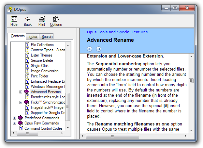Select the Predefined Commands tree entry
This screenshot has width=203, height=148.
(x=42, y=118)
